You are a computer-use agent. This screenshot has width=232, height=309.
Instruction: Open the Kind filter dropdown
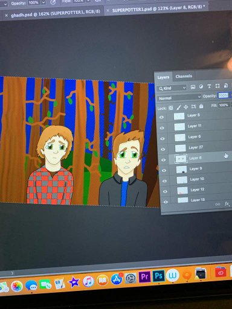(x=172, y=88)
